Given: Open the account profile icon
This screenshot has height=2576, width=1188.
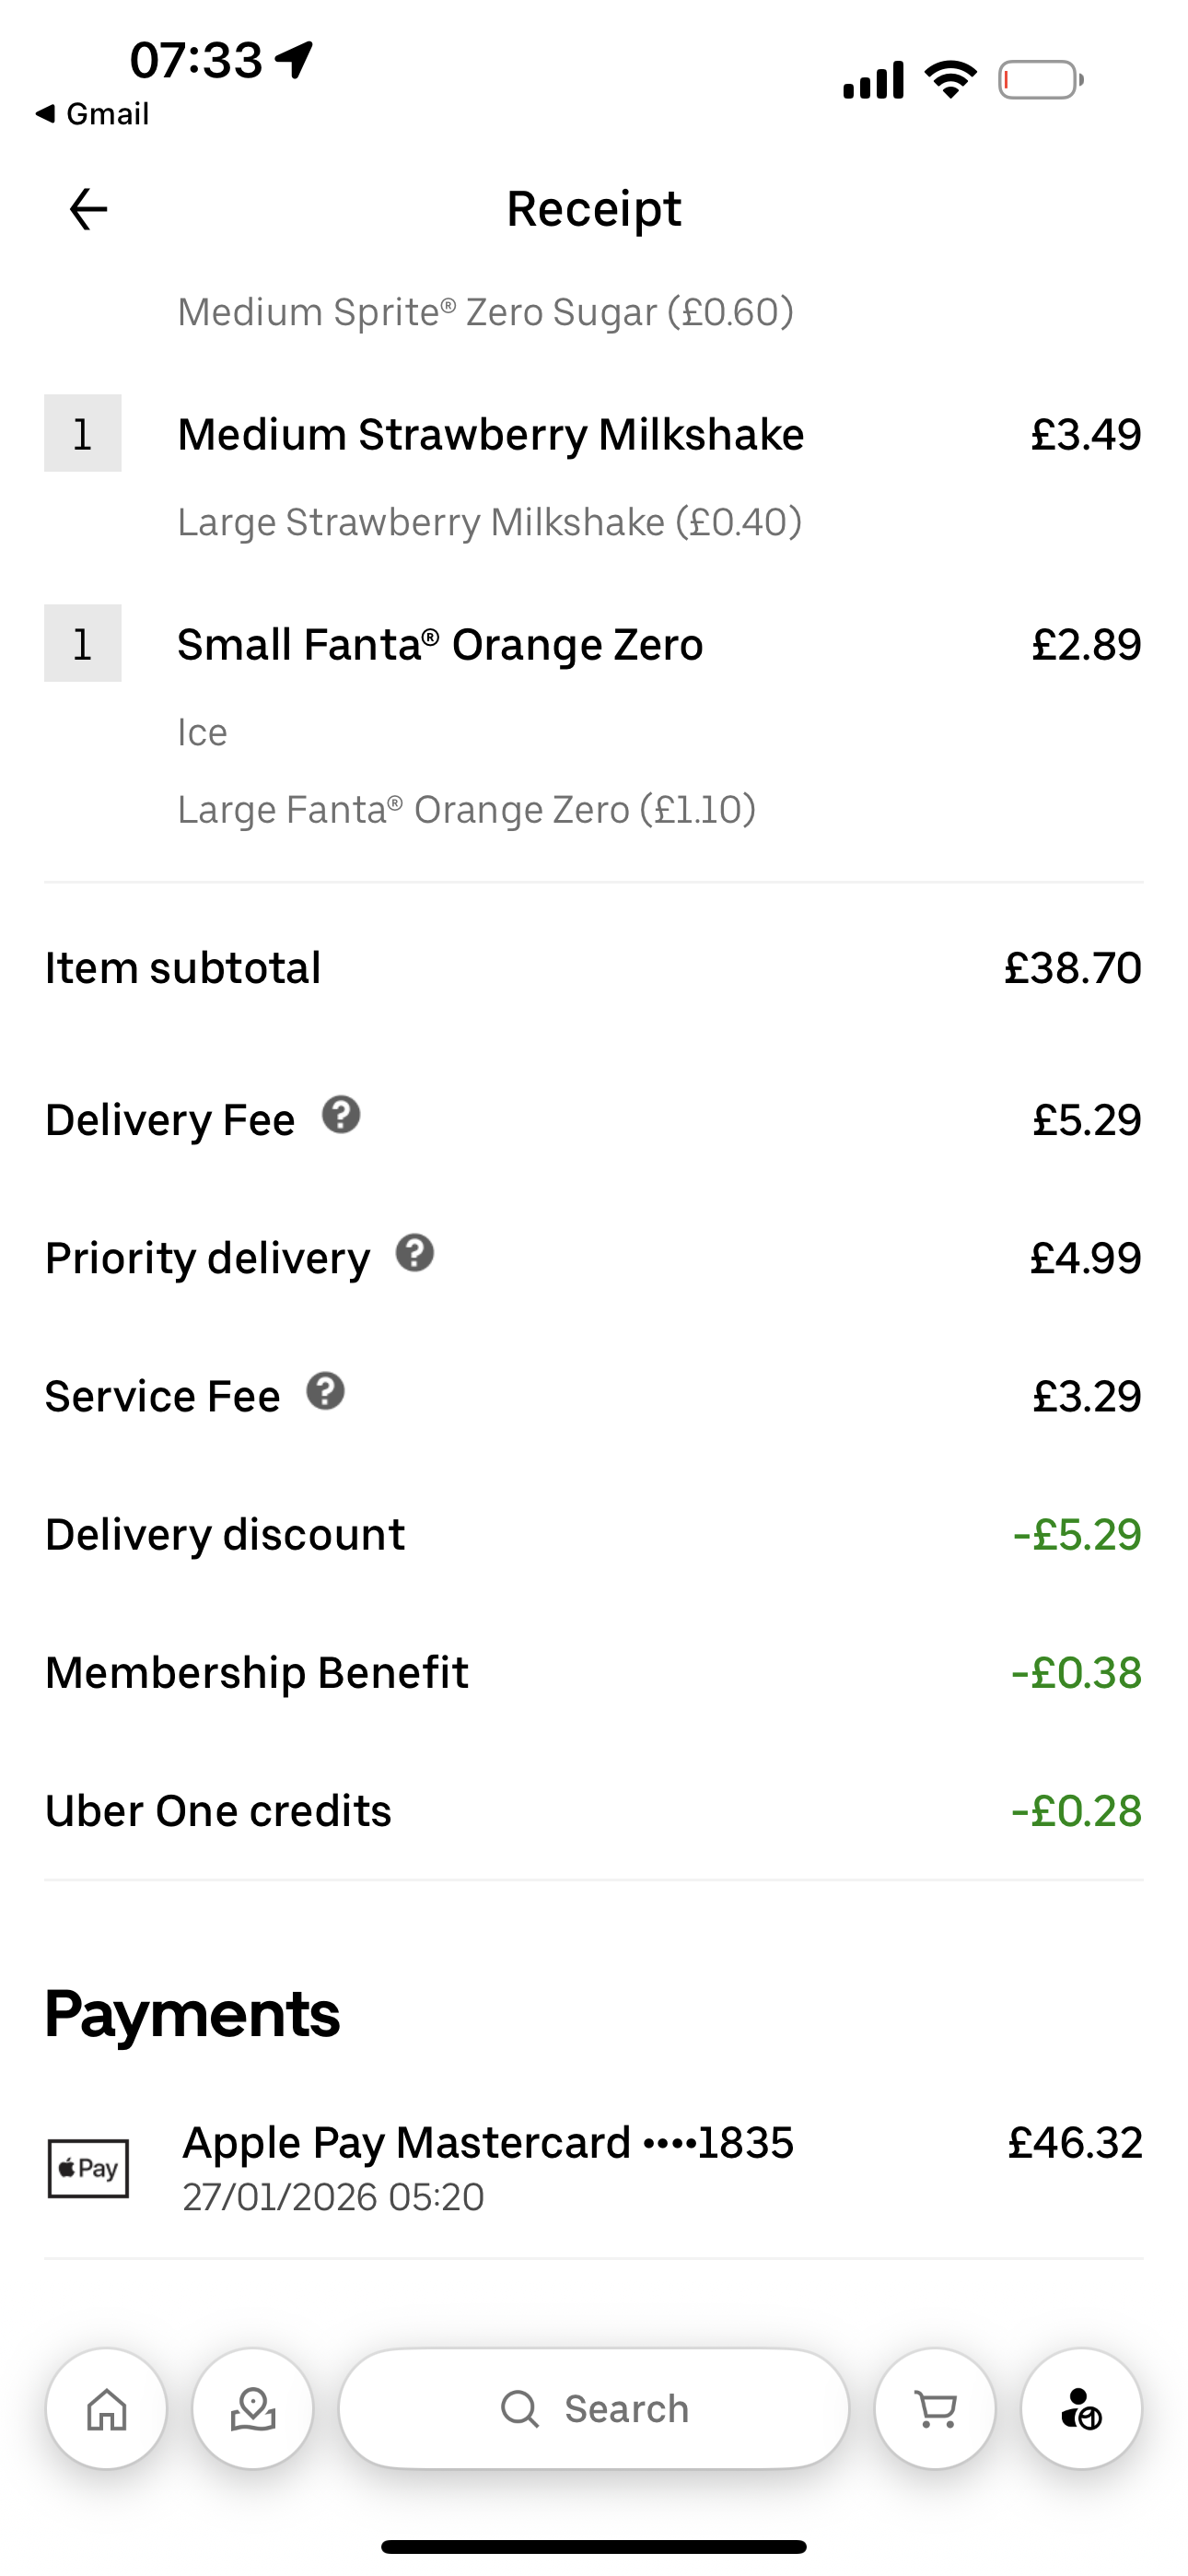Looking at the screenshot, I should 1081,2409.
